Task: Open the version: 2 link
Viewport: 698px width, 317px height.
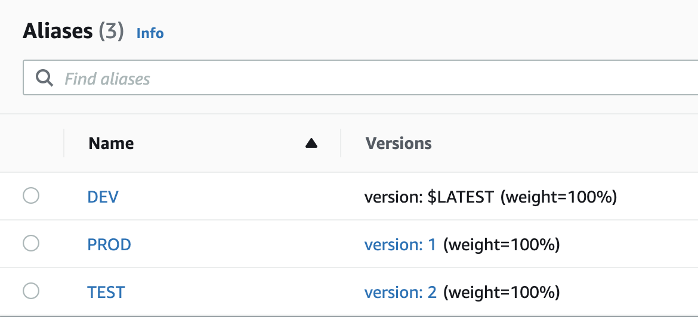Action: (x=400, y=293)
